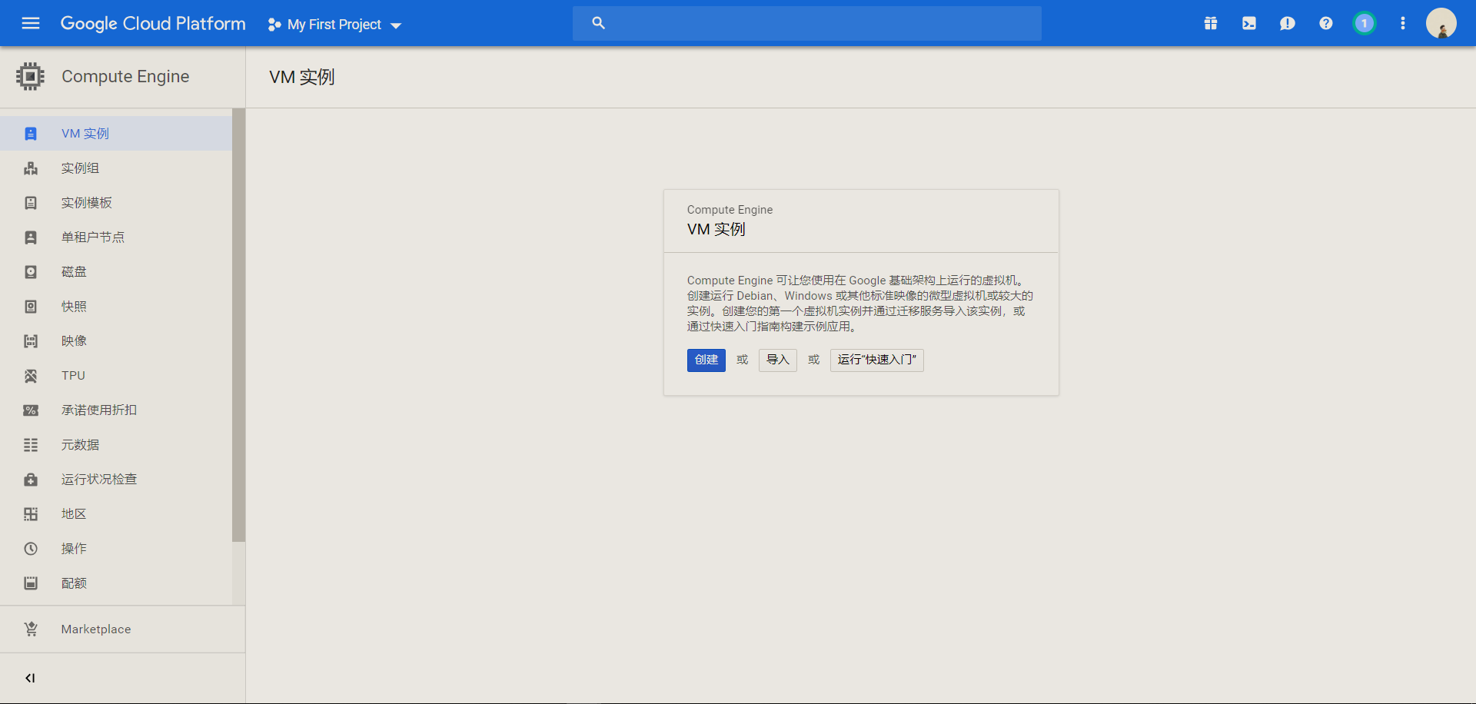Focus the top search input field
The image size is (1476, 704).
[x=807, y=23]
